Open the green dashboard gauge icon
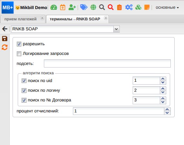Viewport: 184px width, 145px height. pyautogui.click(x=54, y=7)
